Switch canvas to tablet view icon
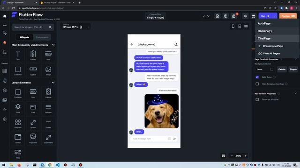The height and width of the screenshot is (168, 300). 240,26
